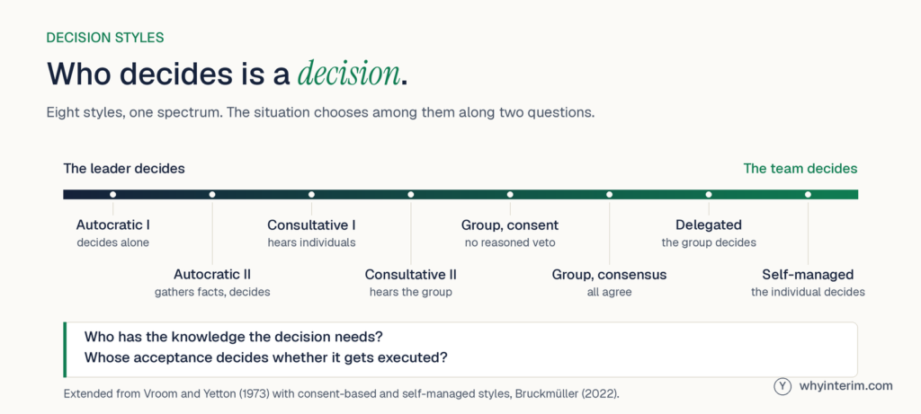Click "The team decides" green heading
The image size is (921, 414).
[x=800, y=169]
